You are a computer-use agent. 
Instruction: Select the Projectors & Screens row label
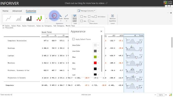pyautogui.click(x=17, y=78)
